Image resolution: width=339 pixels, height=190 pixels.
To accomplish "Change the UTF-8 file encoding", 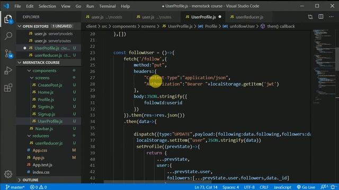I will pos(249,187).
